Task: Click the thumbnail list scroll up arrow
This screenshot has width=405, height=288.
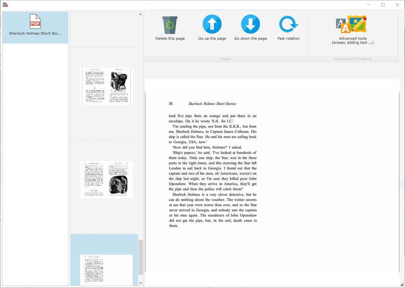Action: [x=140, y=14]
